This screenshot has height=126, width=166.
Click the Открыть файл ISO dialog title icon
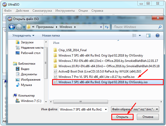point(10,19)
